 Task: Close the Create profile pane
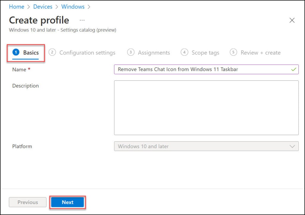pos(292,20)
